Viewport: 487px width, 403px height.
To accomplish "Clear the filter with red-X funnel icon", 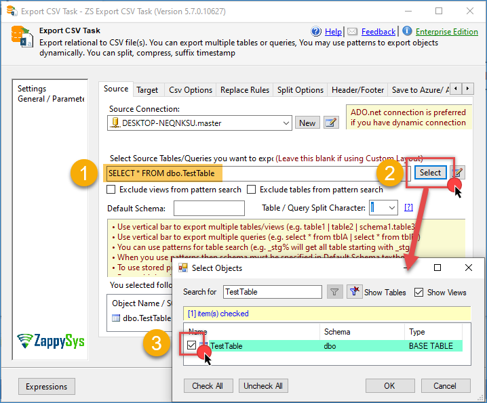I will coord(354,292).
